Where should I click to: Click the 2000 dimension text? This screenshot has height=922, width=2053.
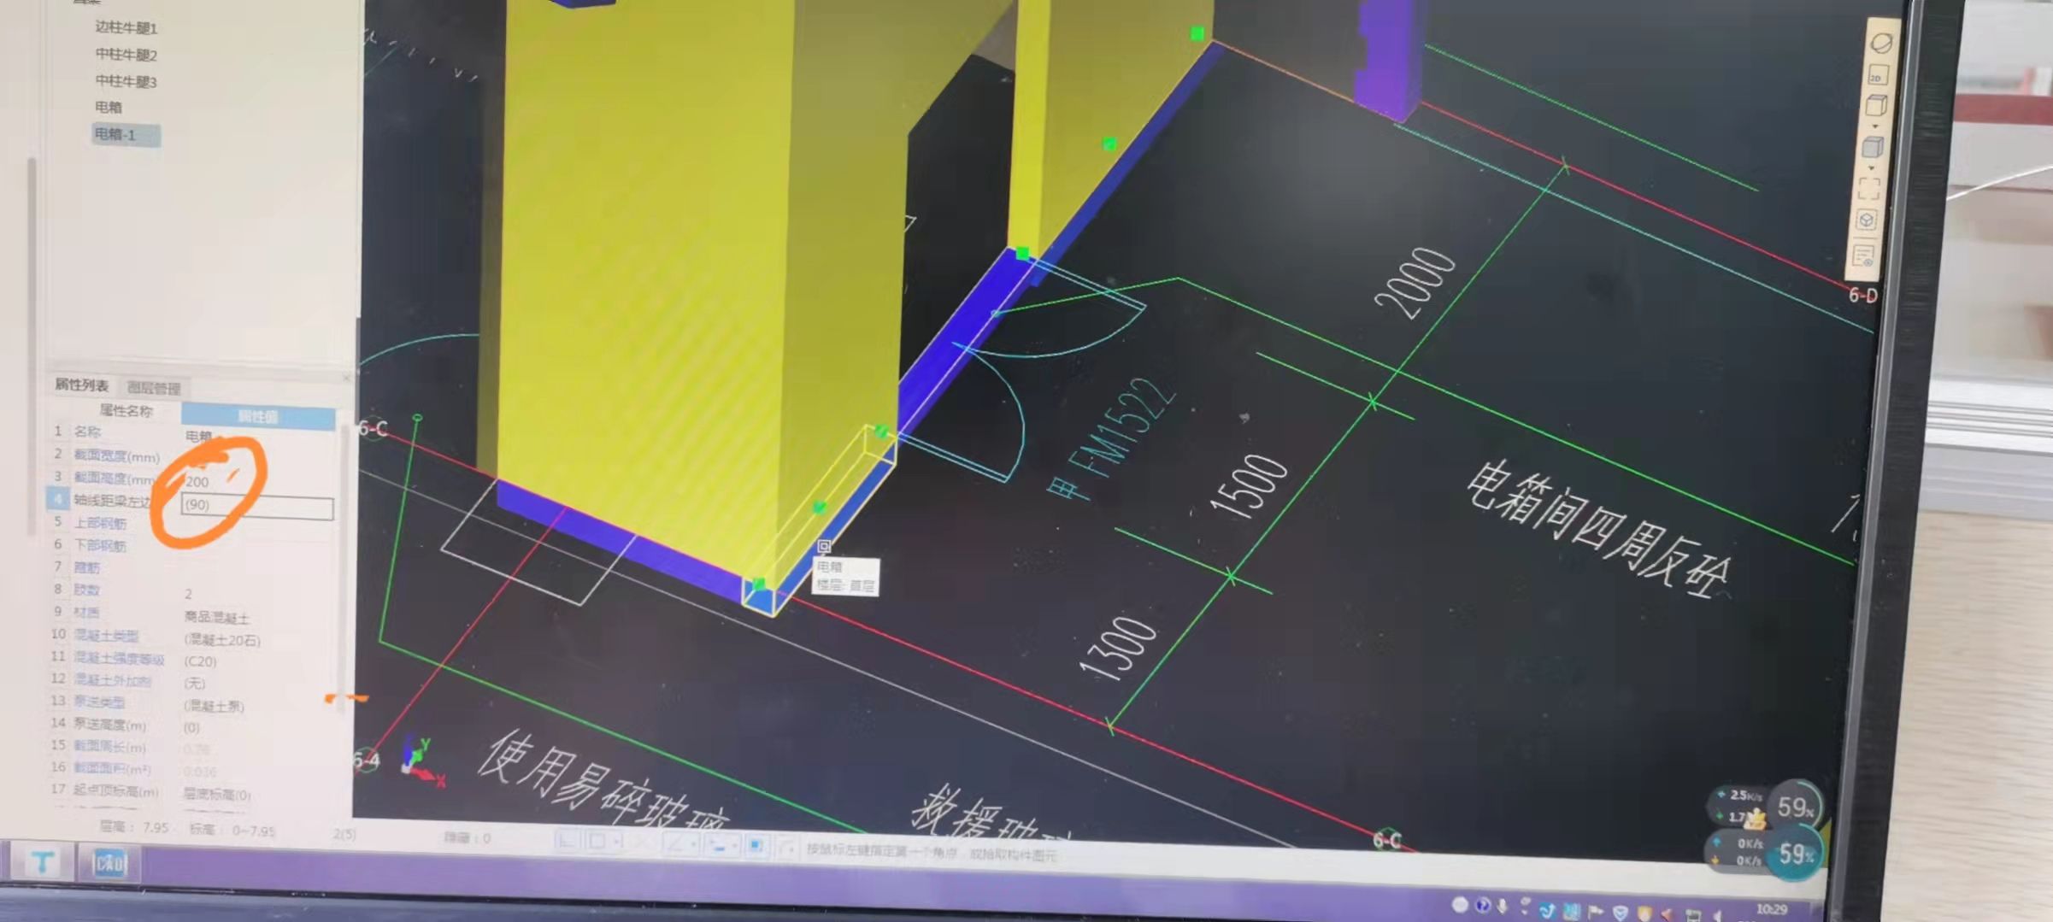tap(1415, 283)
